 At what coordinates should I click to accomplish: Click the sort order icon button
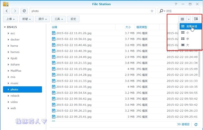pos(196,19)
